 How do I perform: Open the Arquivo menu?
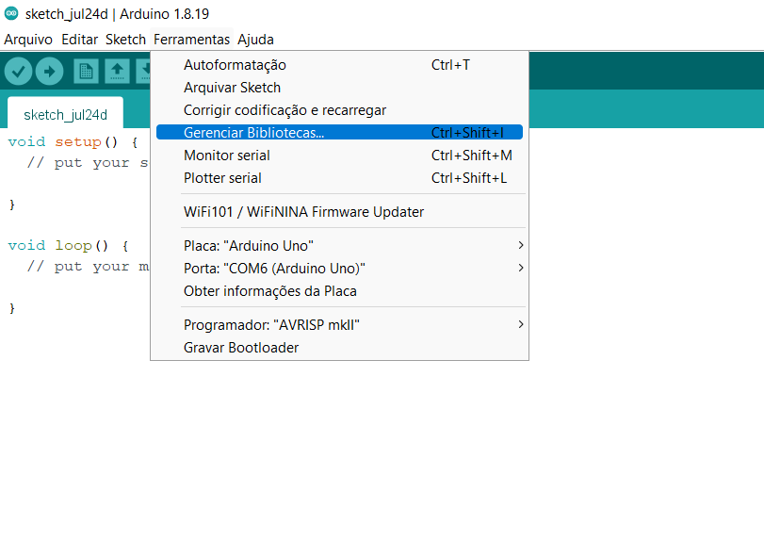pos(28,40)
